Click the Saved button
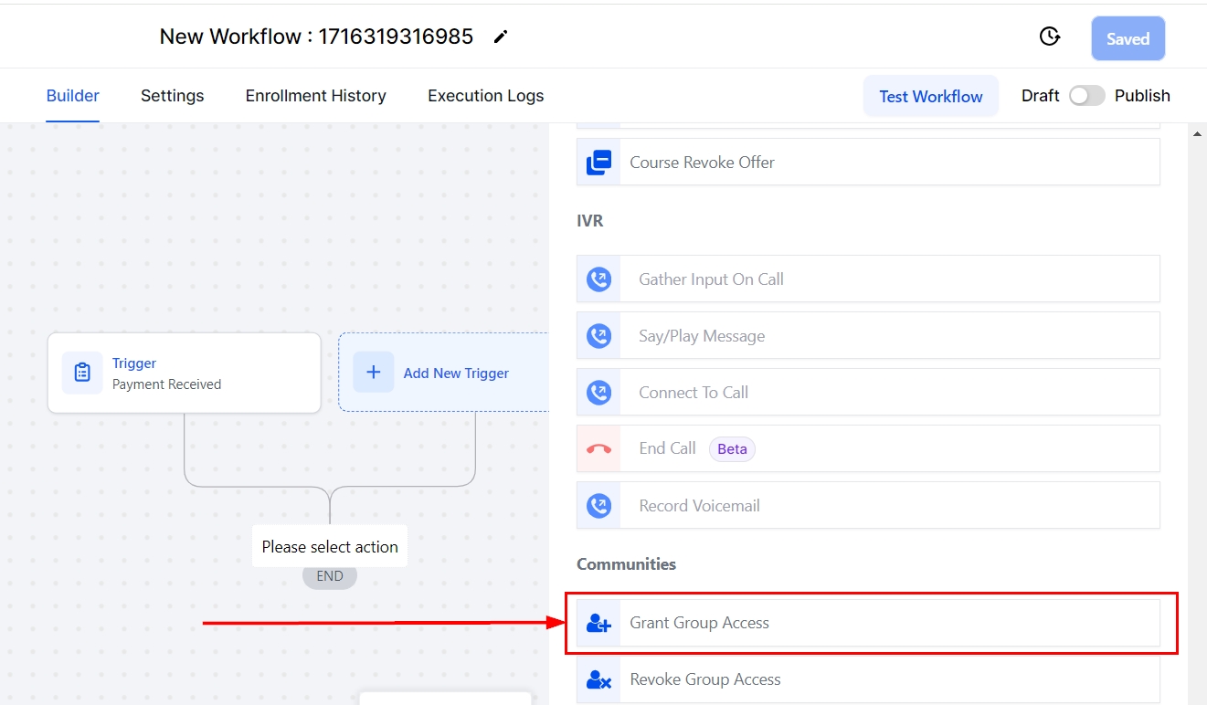This screenshot has width=1207, height=705. pyautogui.click(x=1128, y=38)
